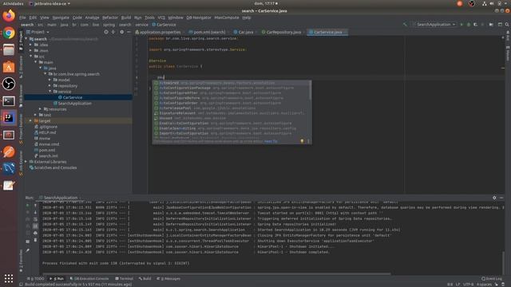Screen dimensions: 511x287
Task: Open the MaxCompute menu
Action: click(227, 18)
